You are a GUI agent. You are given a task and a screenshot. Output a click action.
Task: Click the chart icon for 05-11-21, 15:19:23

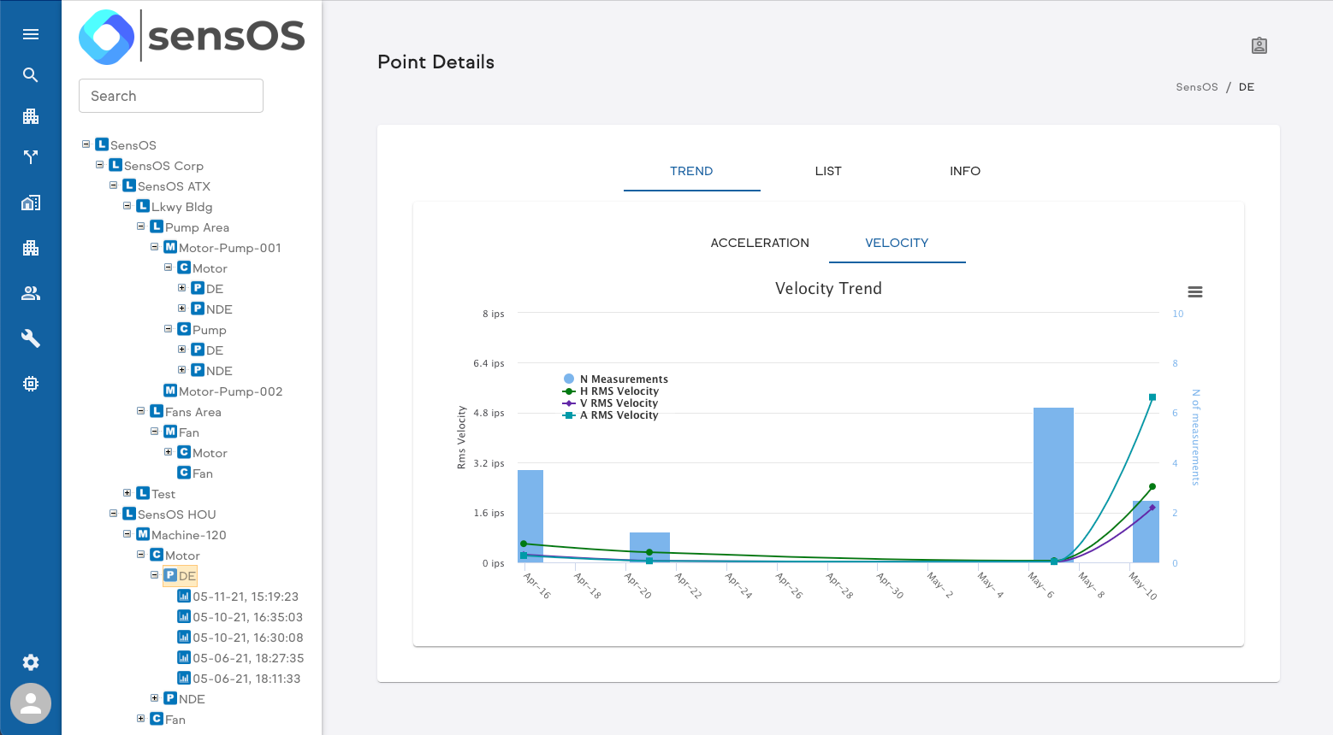click(184, 596)
